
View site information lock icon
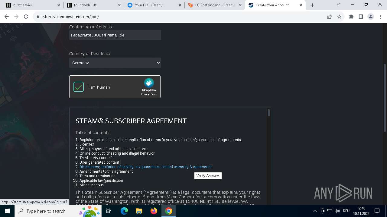coord(38,17)
